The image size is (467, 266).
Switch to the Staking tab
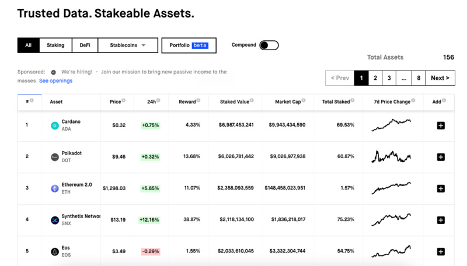55,45
